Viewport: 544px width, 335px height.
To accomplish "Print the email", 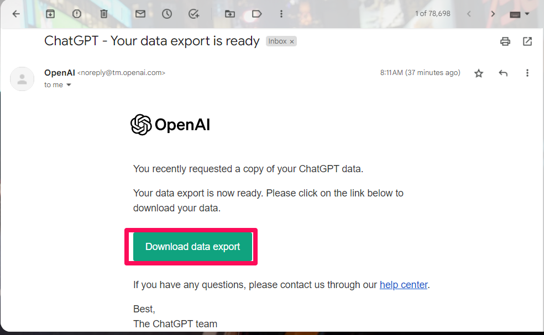I will [x=505, y=41].
